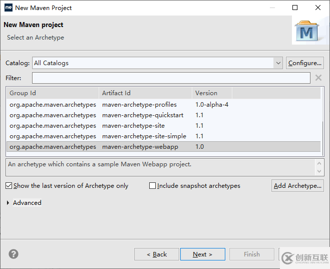The width and height of the screenshot is (330, 269).
Task: Click the MyEclipse 'me' title bar icon
Action: [x=8, y=8]
